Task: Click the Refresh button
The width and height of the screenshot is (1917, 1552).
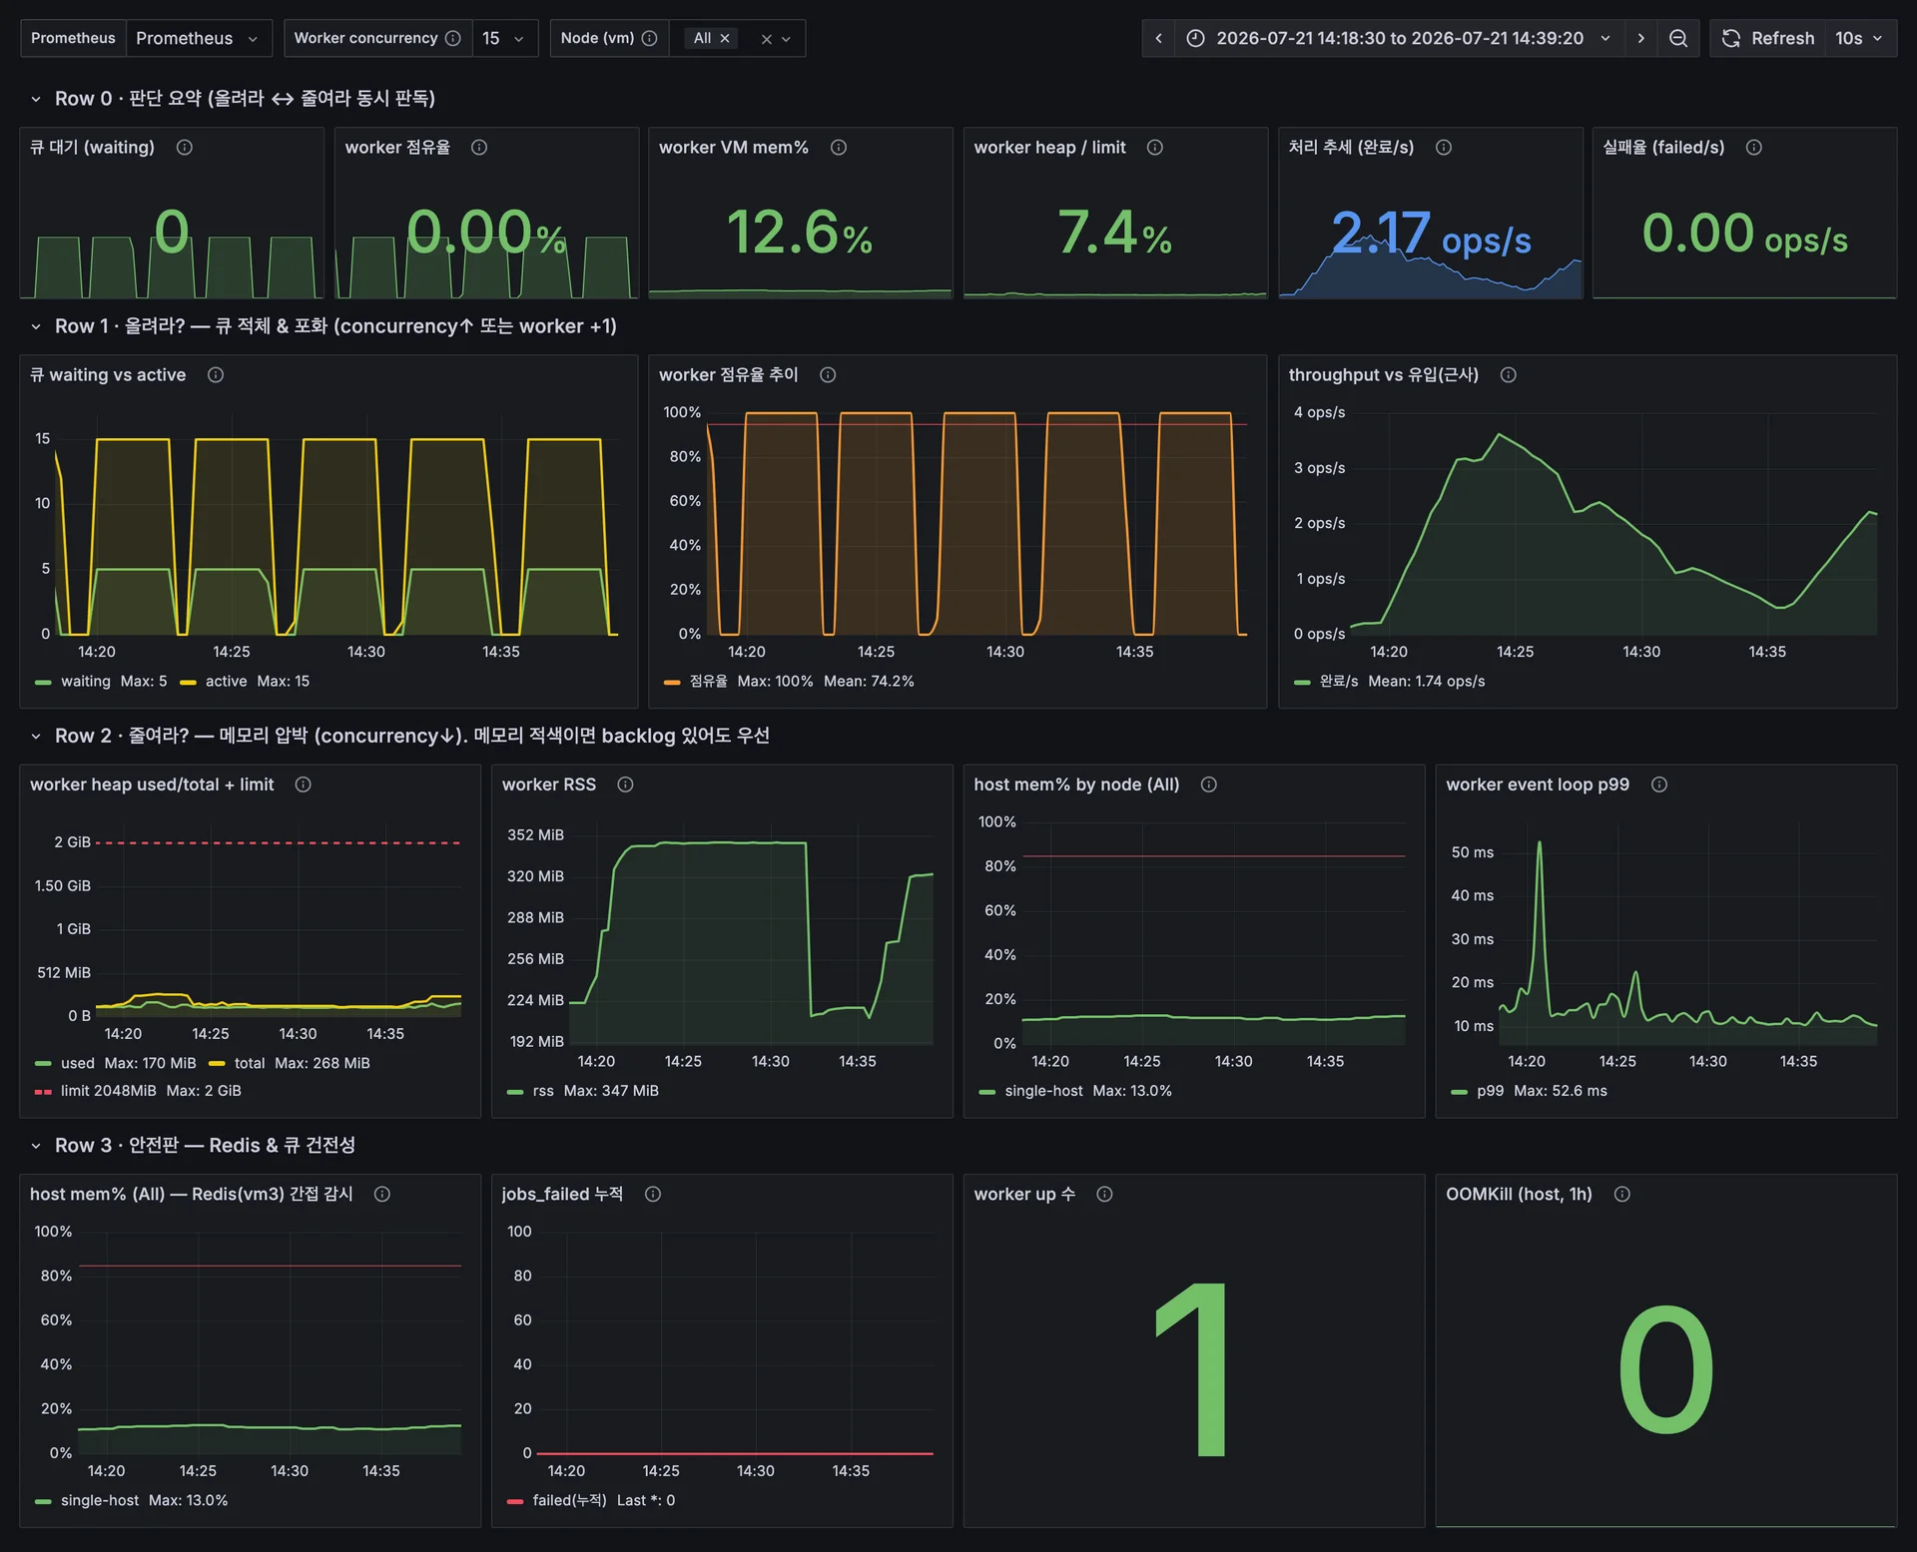Action: [1768, 38]
